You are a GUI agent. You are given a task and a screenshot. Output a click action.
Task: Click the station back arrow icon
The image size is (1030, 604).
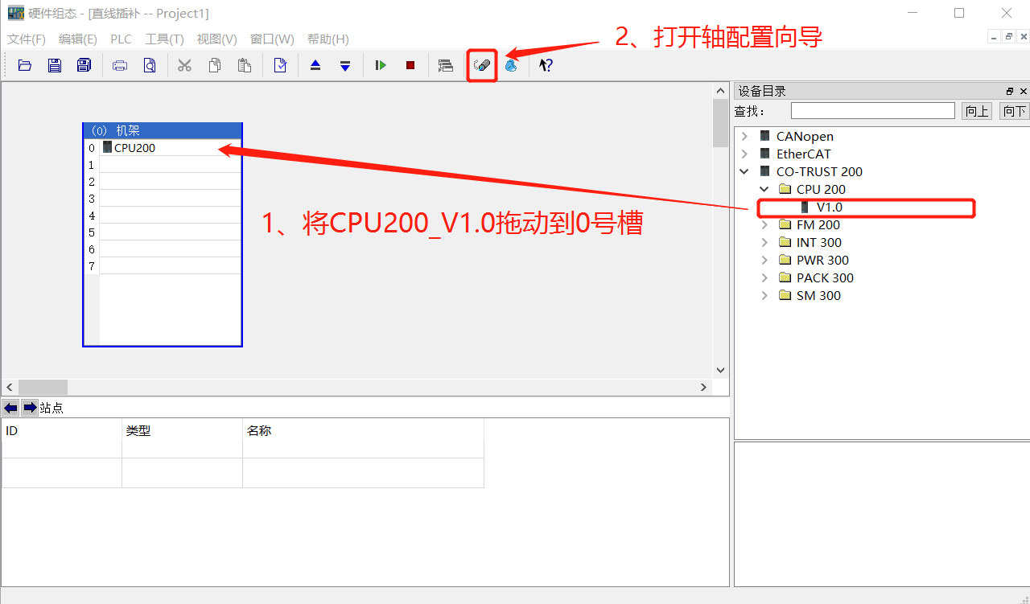coord(10,408)
